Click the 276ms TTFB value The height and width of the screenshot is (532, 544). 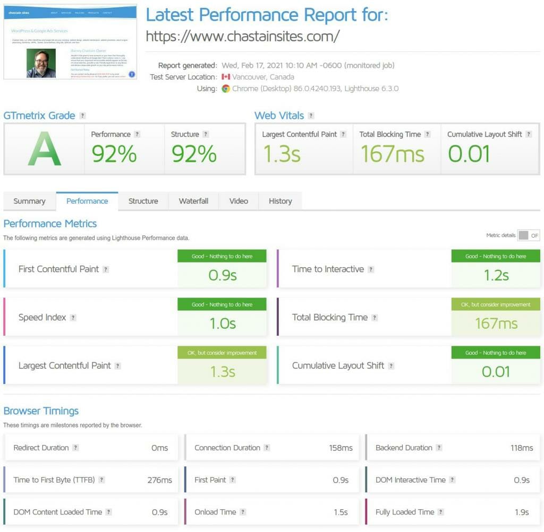pos(159,480)
